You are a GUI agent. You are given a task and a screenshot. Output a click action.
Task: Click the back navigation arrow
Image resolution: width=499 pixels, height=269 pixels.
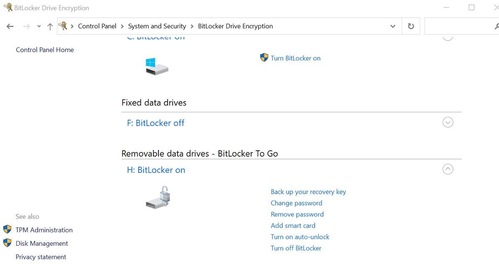pyautogui.click(x=10, y=26)
